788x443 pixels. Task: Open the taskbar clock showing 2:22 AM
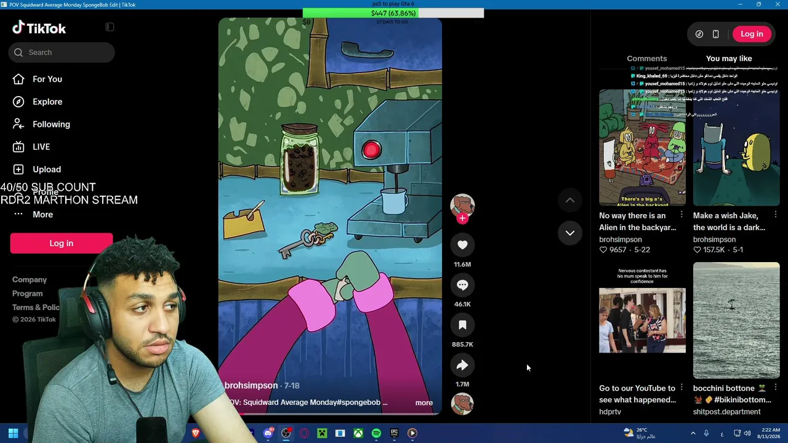(x=770, y=433)
